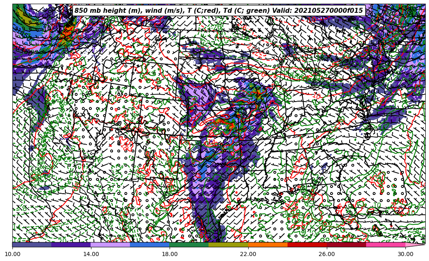429x261 pixels.
Task: Select the 14.00 colorbar tick label
Action: click(91, 254)
